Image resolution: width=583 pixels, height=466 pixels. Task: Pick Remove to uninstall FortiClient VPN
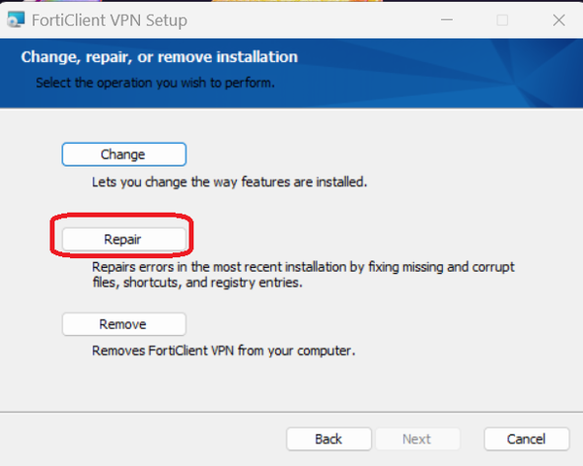123,324
